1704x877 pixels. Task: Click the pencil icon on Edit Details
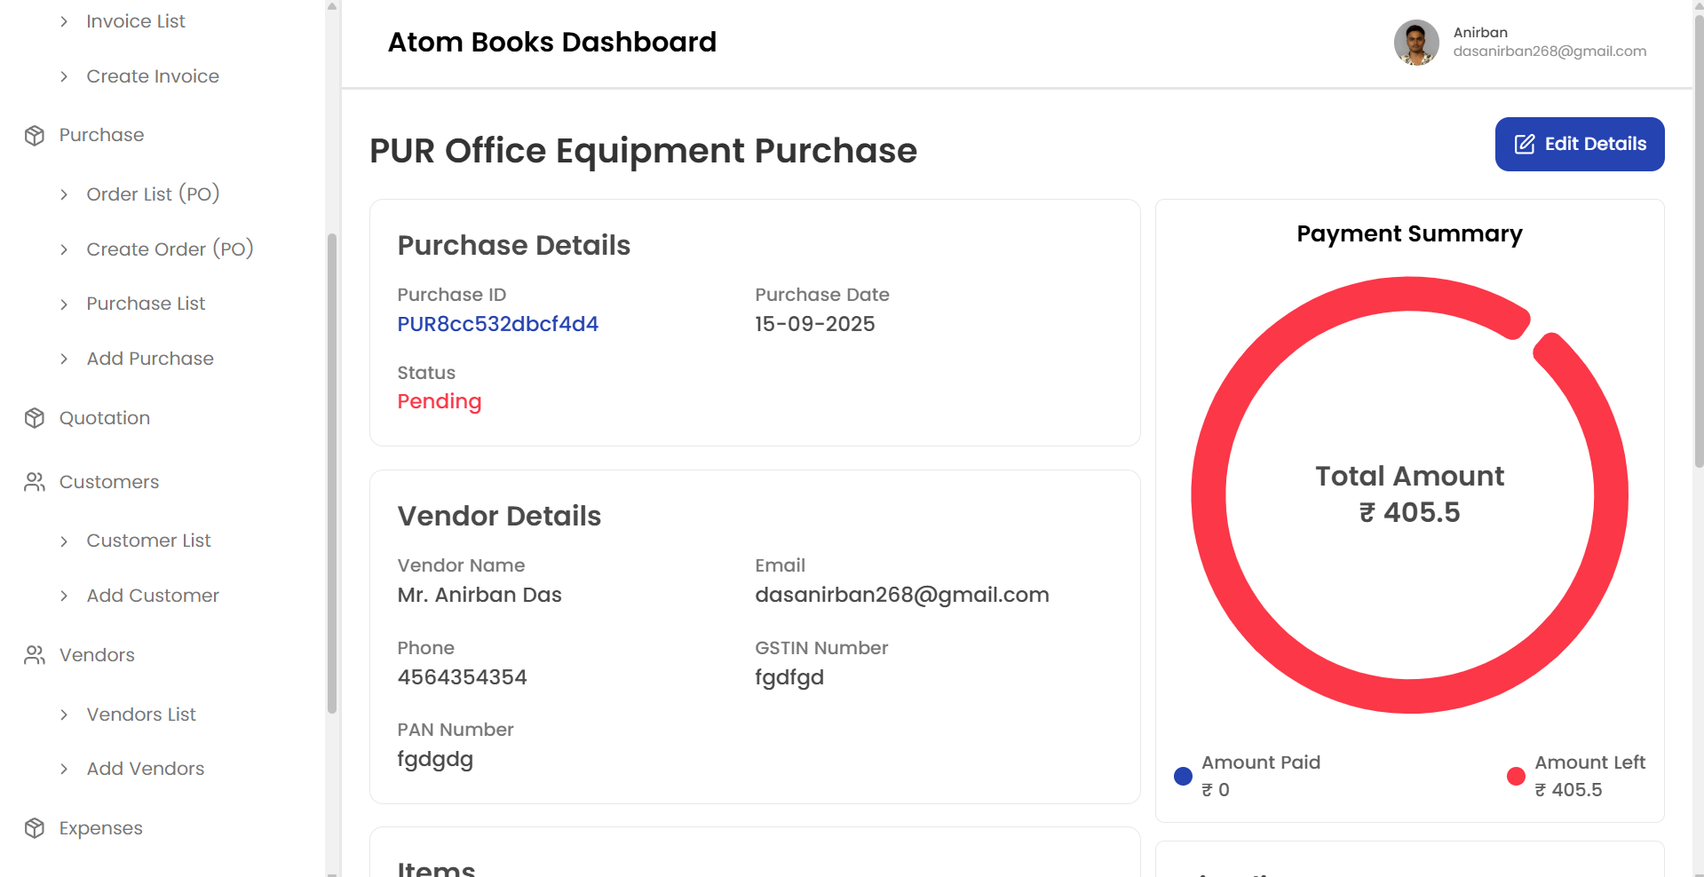(x=1524, y=144)
